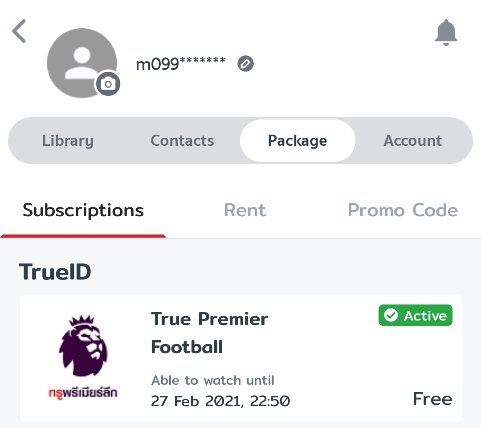The height and width of the screenshot is (428, 481).
Task: Select the Subscriptions sub-tab
Action: pyautogui.click(x=83, y=210)
